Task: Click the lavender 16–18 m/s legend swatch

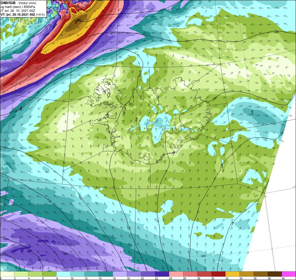Action: click(120, 274)
